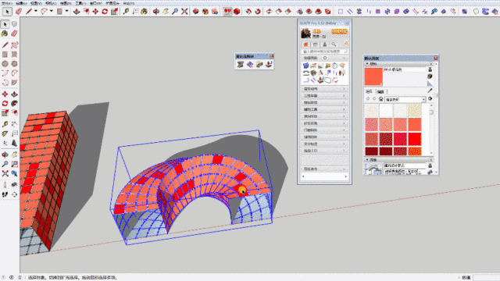Select the Offset tool in the left toolbar

click(14, 112)
